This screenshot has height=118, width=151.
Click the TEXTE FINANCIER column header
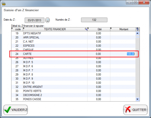pyautogui.click(x=55, y=29)
